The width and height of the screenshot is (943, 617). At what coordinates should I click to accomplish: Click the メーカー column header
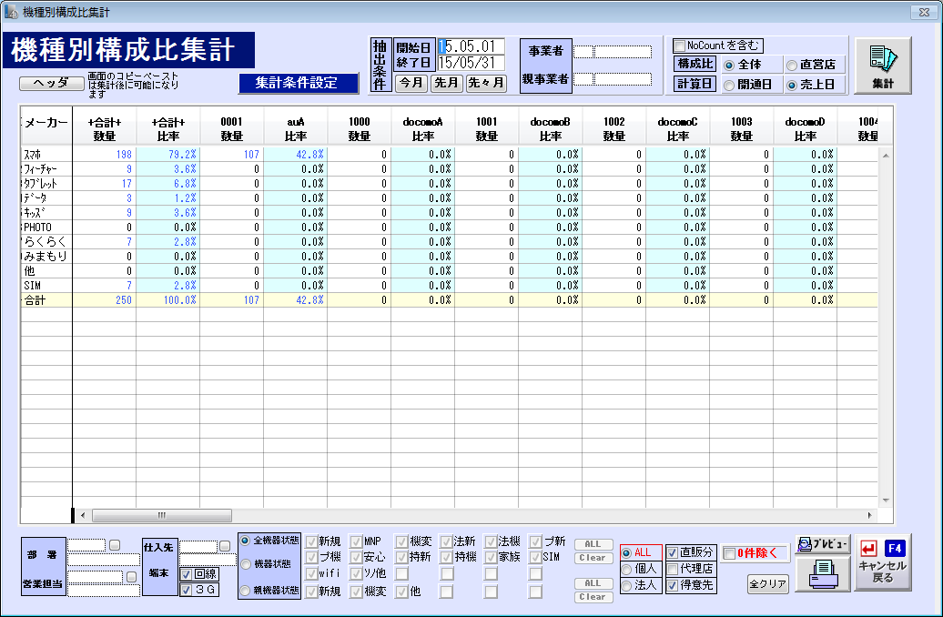point(46,126)
